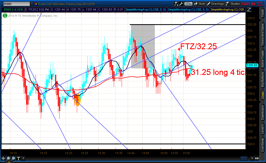
Task: Click the 14:40 time axis label
Action: [x=131, y=153]
